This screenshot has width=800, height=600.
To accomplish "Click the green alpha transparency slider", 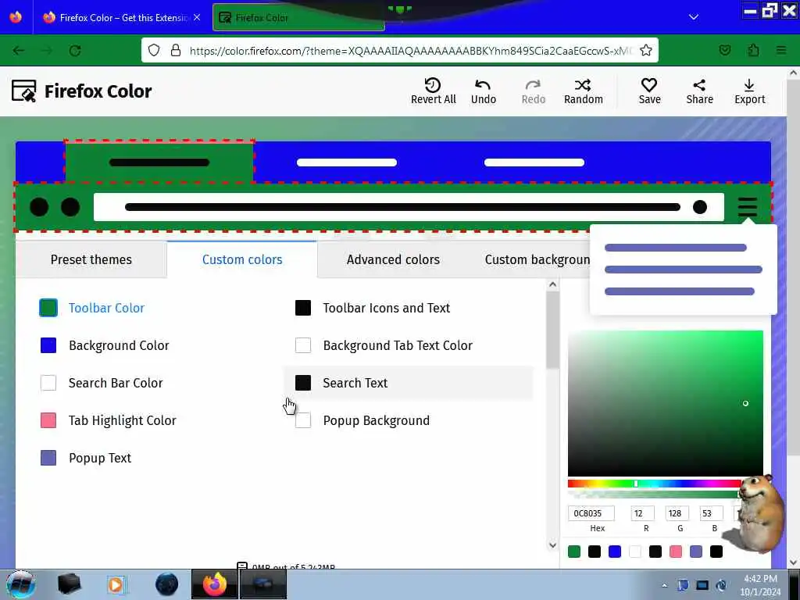I will click(x=655, y=495).
